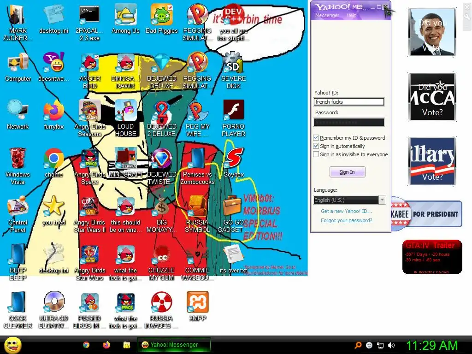This screenshot has height=354, width=472.
Task: Click the volume speaker tray icon
Action: (x=391, y=345)
